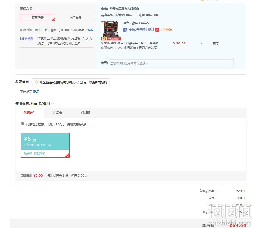Open the 礼品卡 tab
The width and height of the screenshot is (254, 228).
tap(58, 113)
